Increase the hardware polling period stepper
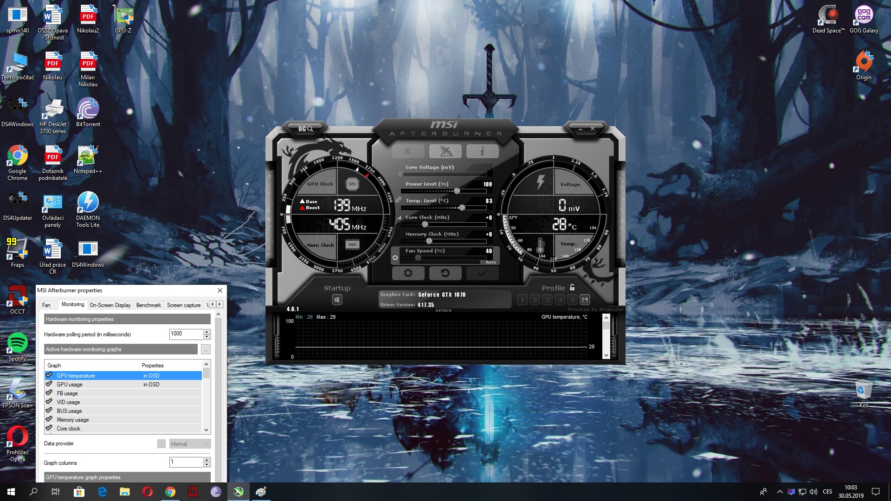This screenshot has width=891, height=501. (x=207, y=331)
